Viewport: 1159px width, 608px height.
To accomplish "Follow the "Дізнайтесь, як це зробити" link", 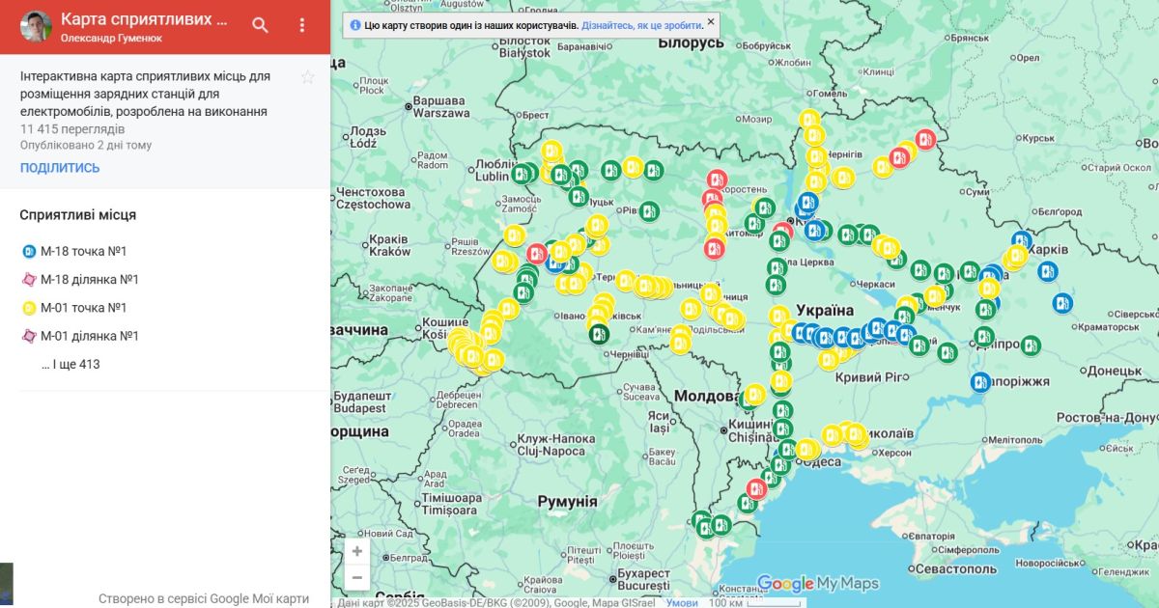I will [641, 25].
